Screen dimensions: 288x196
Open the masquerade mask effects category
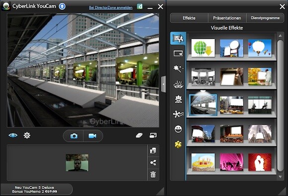178,84
